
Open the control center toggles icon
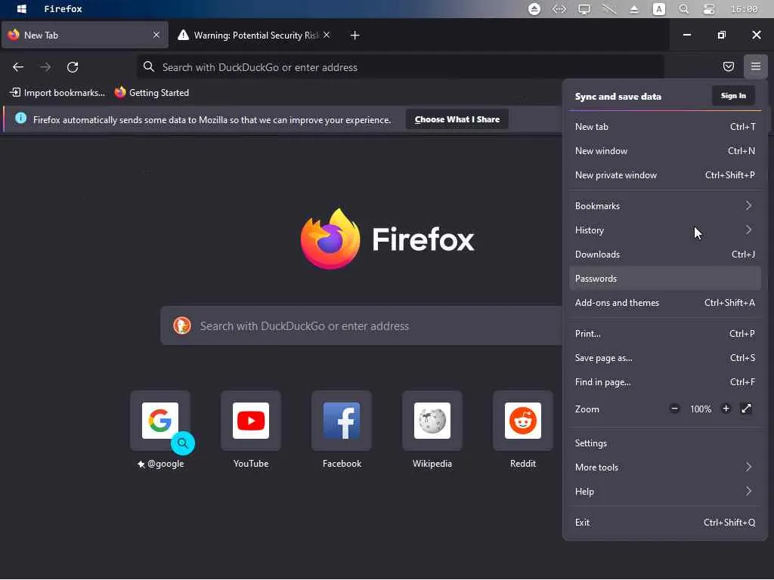pos(709,9)
